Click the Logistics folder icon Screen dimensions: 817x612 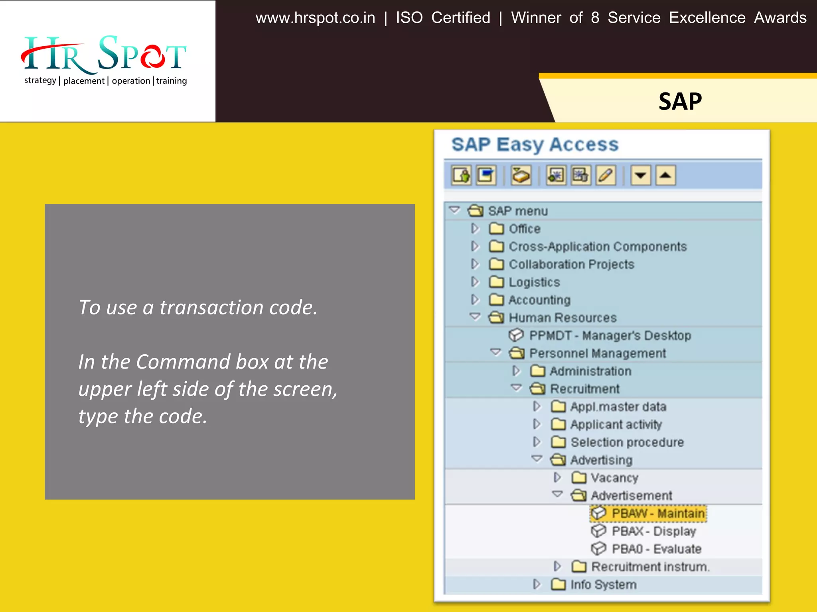pyautogui.click(x=496, y=282)
